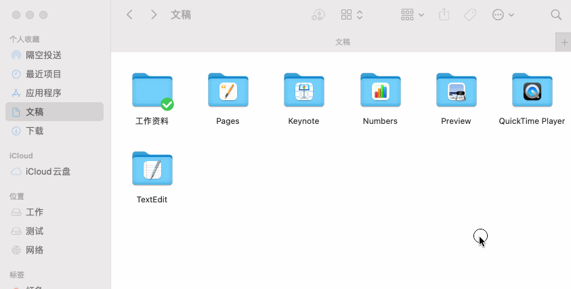Click the iCloud section header
This screenshot has width=571, height=289.
pyautogui.click(x=21, y=156)
